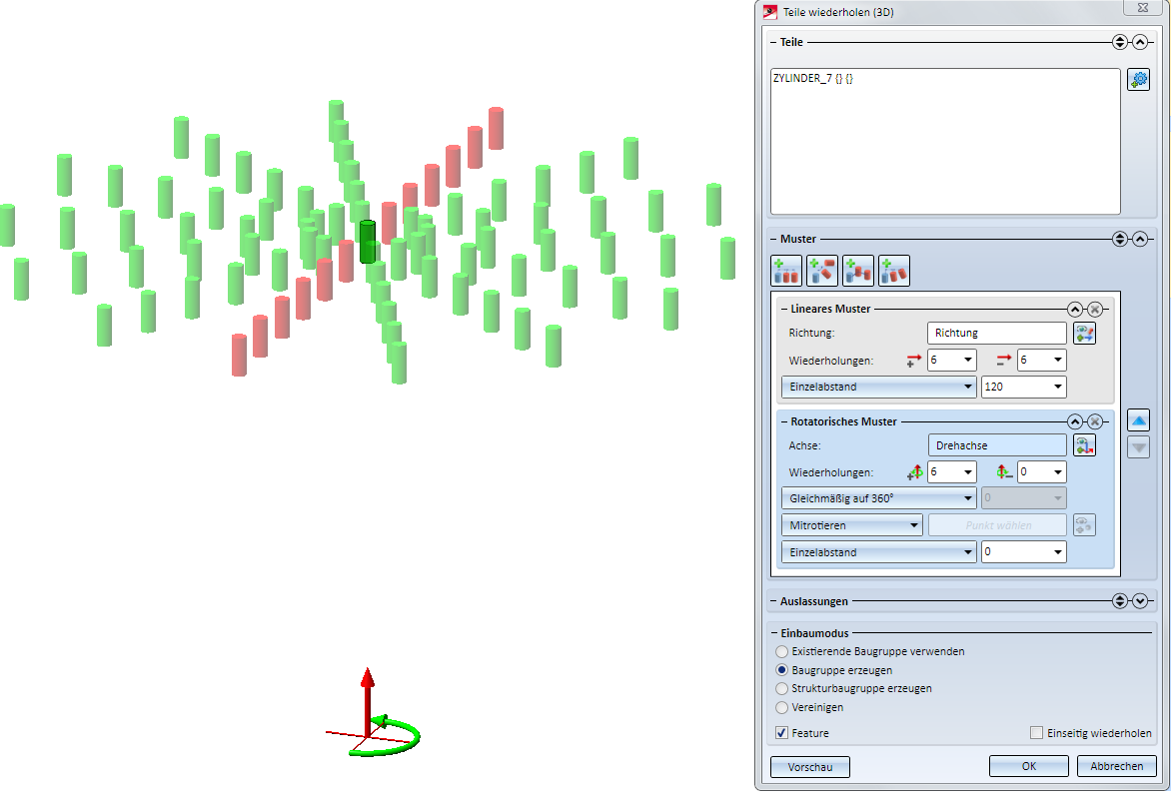Image resolution: width=1171 pixels, height=809 pixels.
Task: Pick direction using icon next to Richtung field
Action: (x=1084, y=333)
